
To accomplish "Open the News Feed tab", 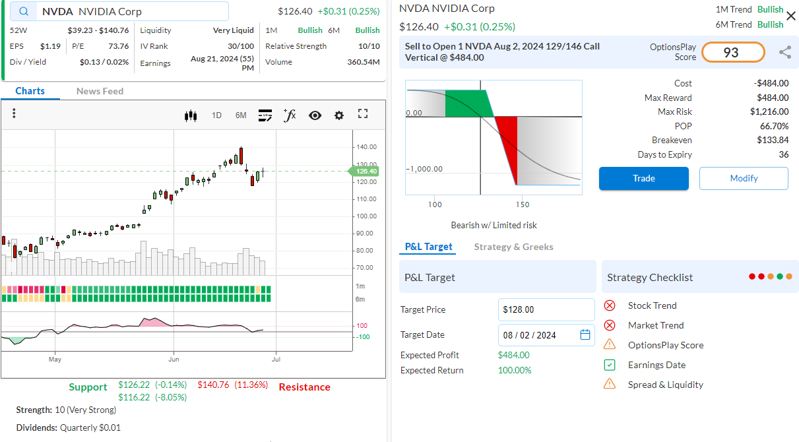I will coord(100,91).
